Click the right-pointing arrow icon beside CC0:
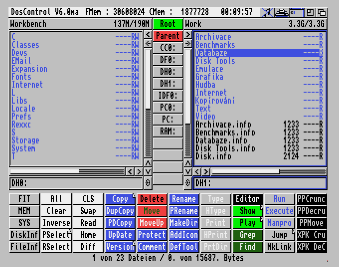 [x=188, y=43]
